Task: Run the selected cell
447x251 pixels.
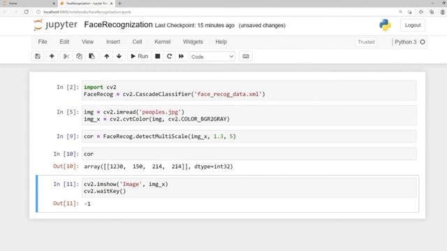Action: 140,56
